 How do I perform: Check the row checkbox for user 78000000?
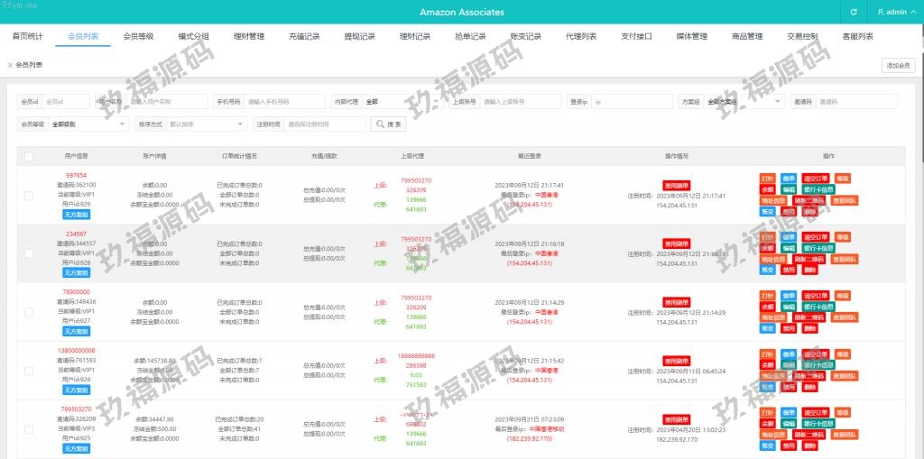pos(29,312)
